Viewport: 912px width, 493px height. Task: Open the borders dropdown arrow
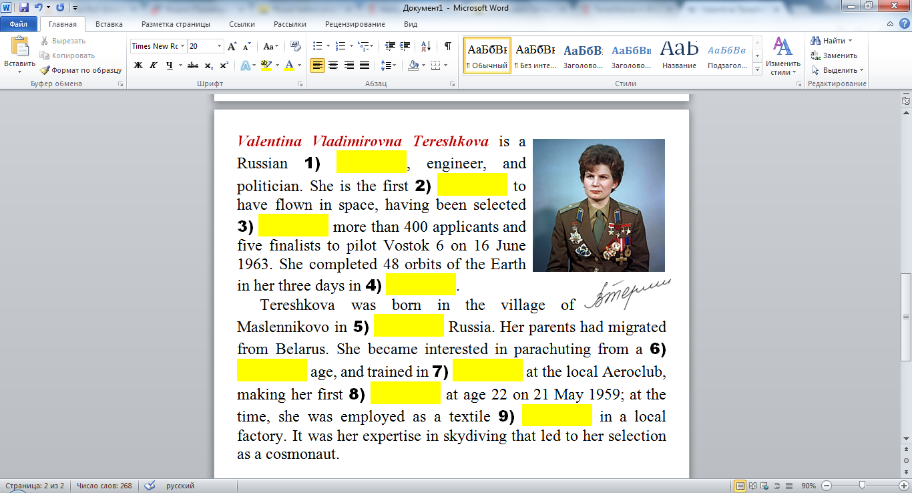pyautogui.click(x=445, y=65)
